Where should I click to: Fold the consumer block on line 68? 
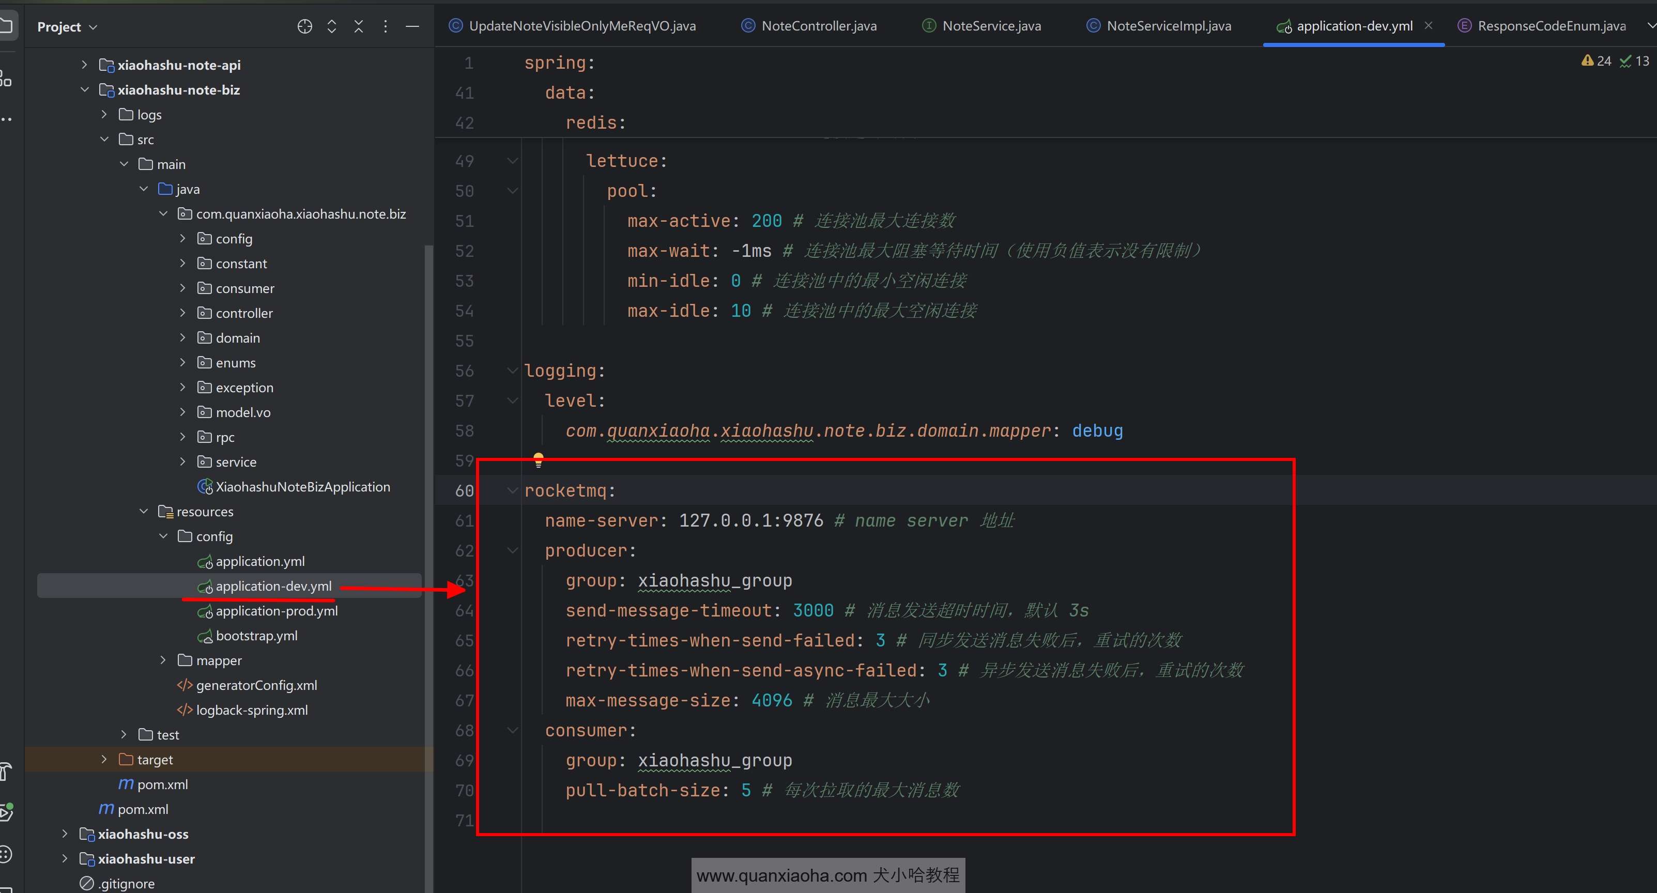point(513,730)
